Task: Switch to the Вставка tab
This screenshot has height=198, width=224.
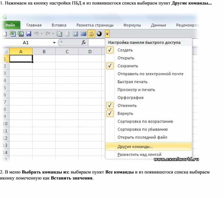Action: pyautogui.click(x=59, y=25)
